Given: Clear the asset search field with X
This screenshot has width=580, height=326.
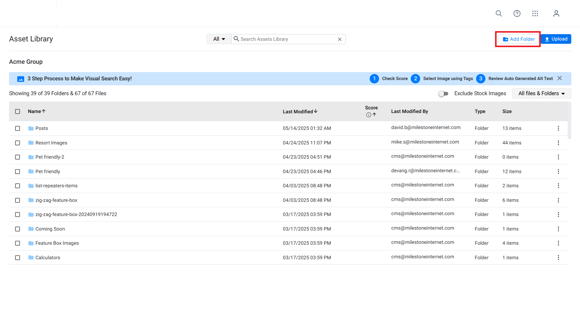Looking at the screenshot, I should click(340, 39).
